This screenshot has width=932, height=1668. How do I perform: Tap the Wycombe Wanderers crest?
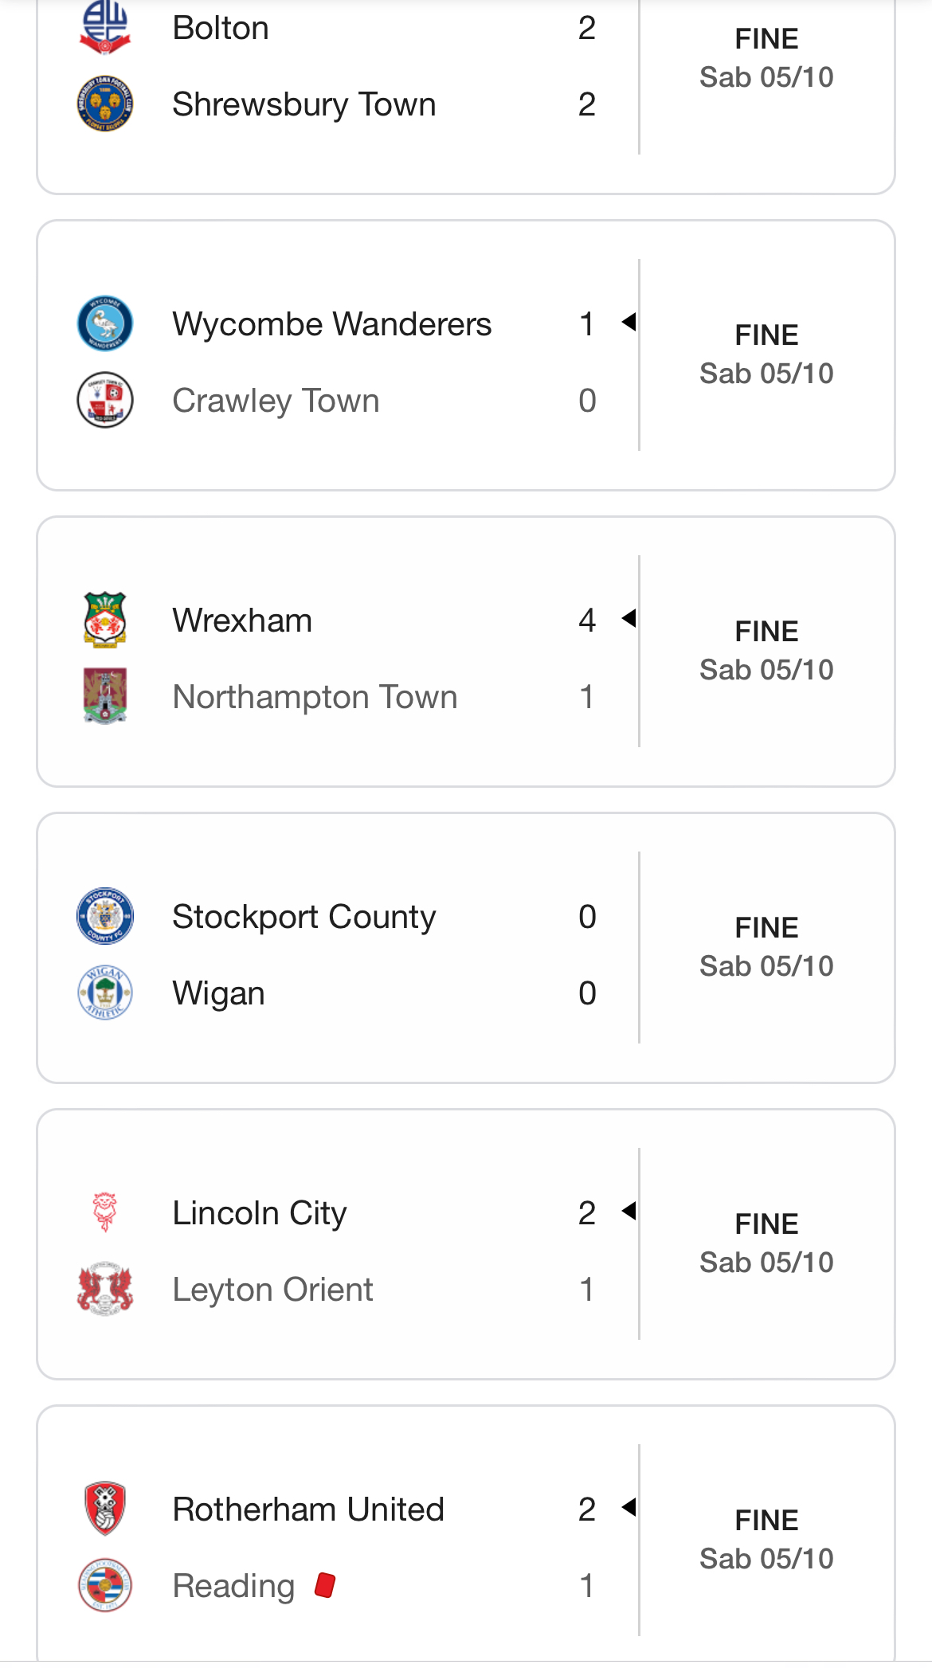tap(104, 323)
